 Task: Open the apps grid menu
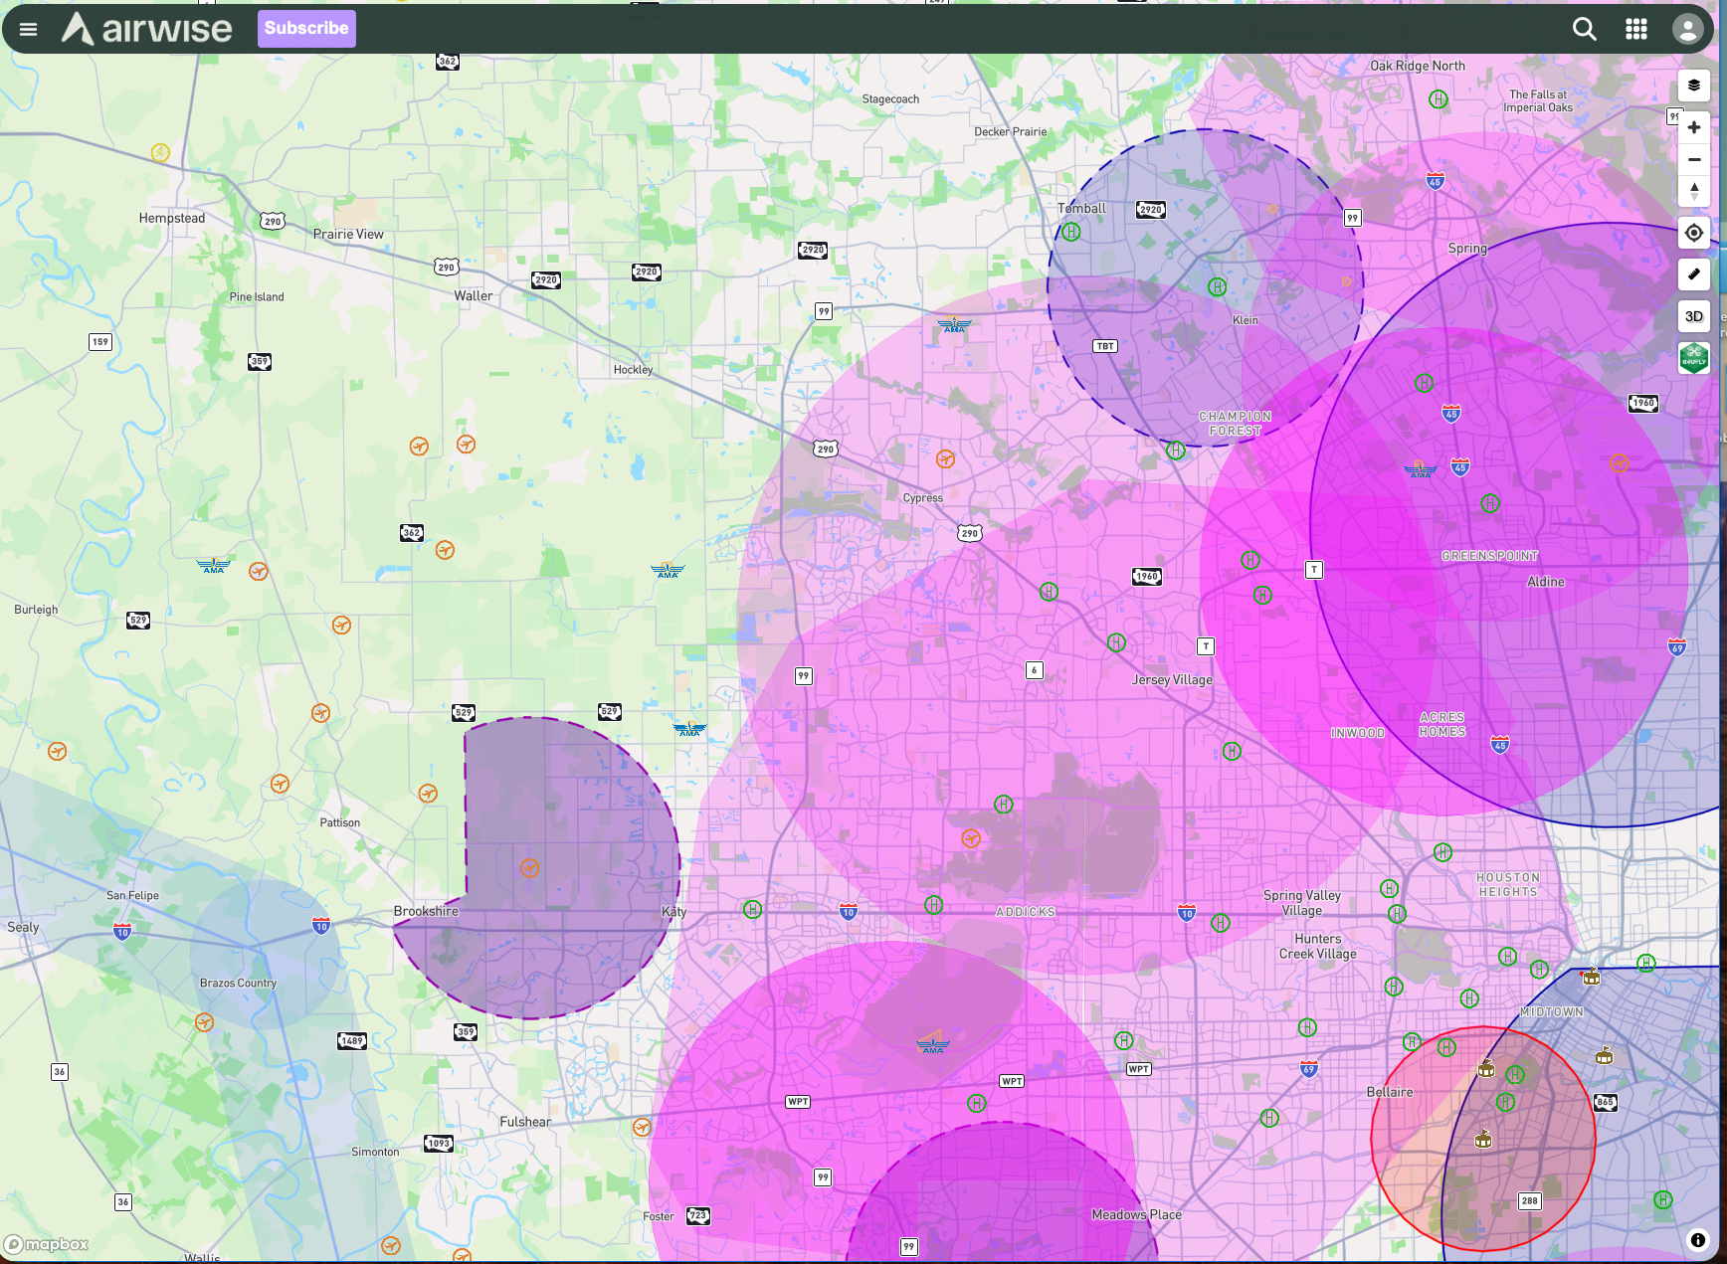point(1636,29)
